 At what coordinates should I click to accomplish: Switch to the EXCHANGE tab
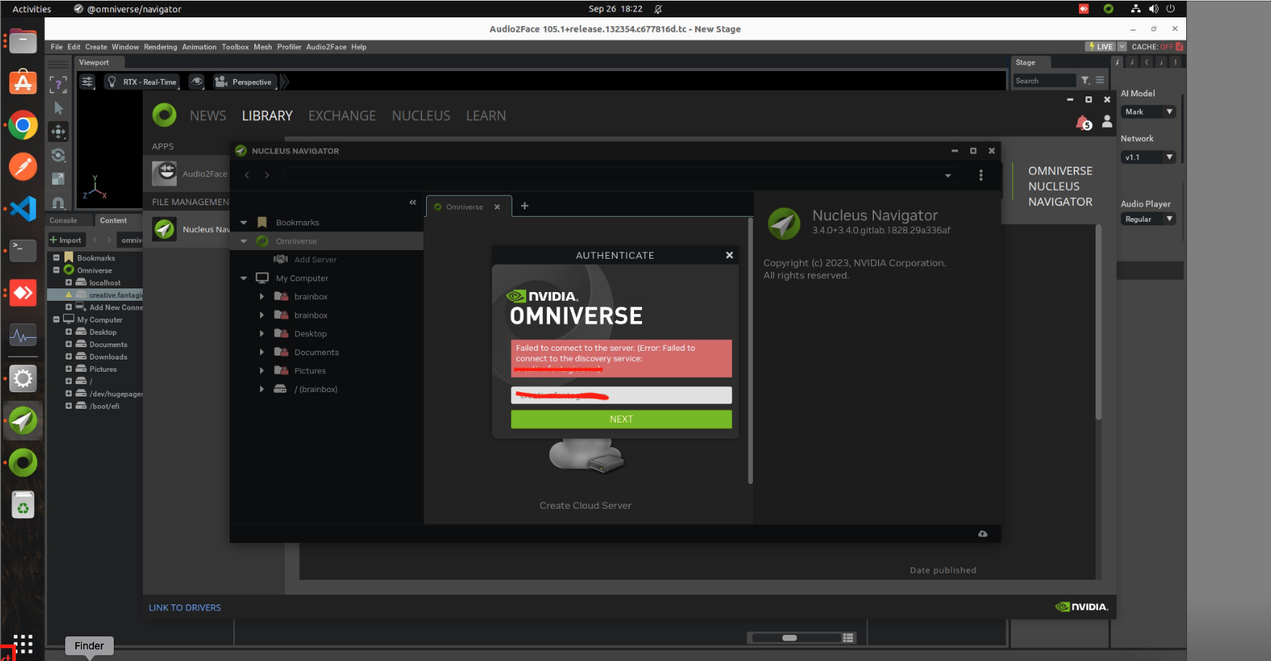point(342,115)
